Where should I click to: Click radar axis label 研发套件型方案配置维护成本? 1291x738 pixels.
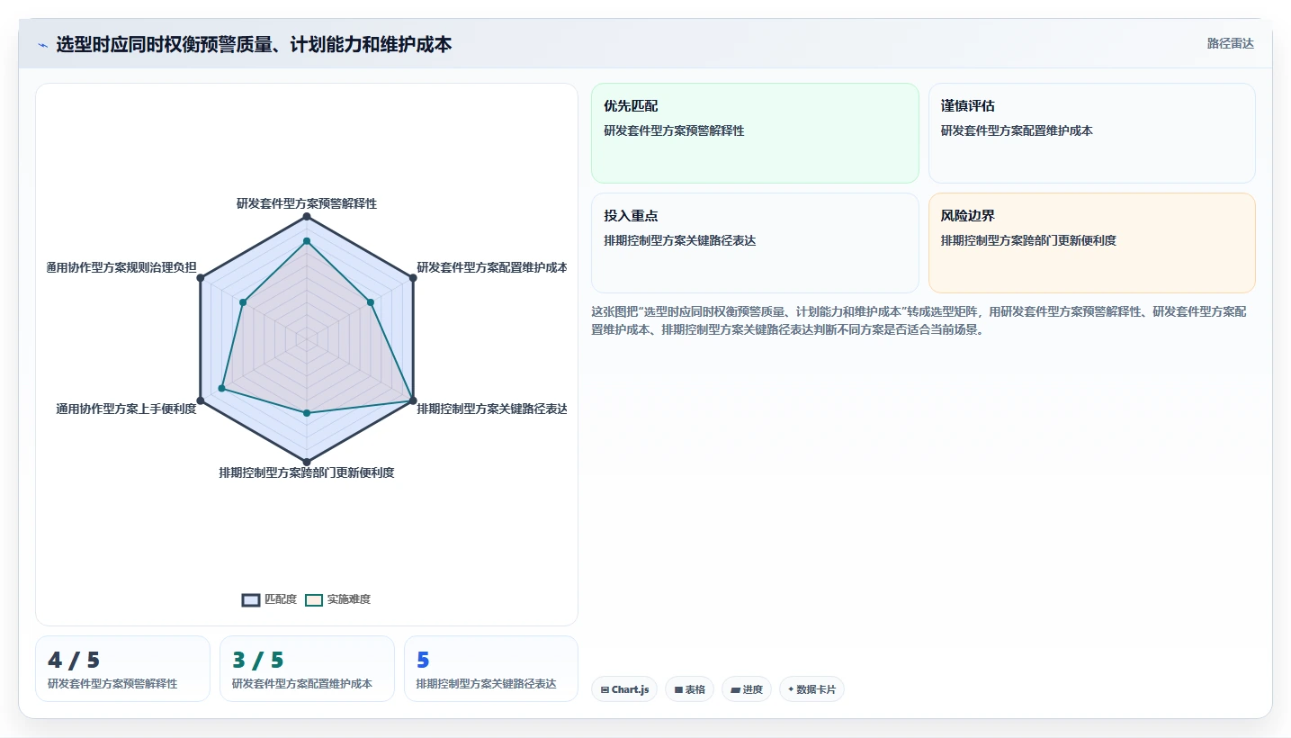pos(492,267)
